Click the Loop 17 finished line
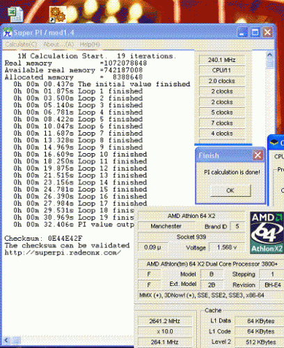Image resolution: width=284 pixels, height=348 pixels. 80,203
